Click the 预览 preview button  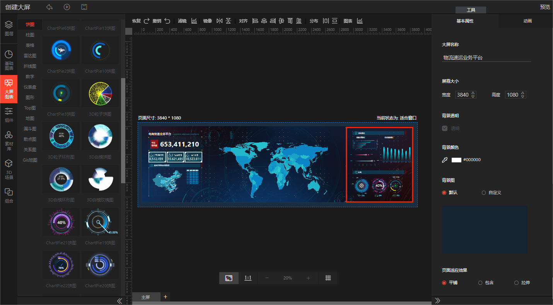coord(544,7)
